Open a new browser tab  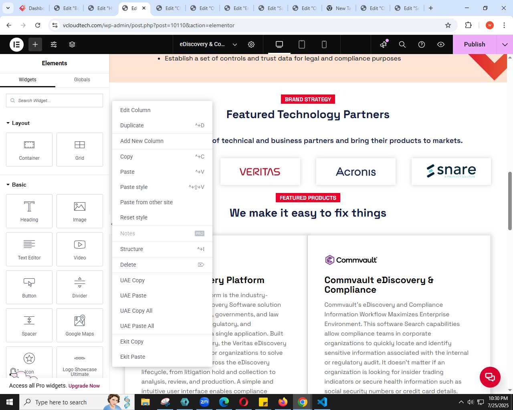click(431, 8)
